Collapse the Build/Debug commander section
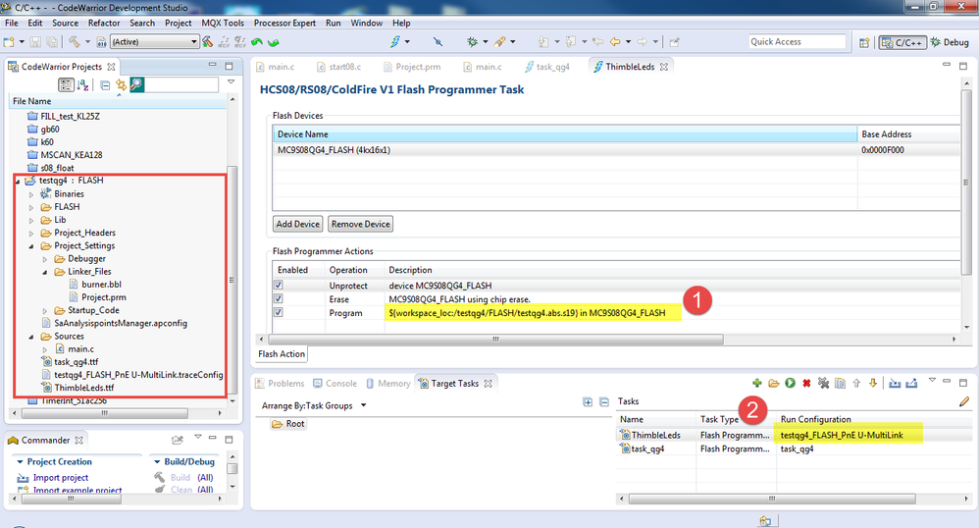The width and height of the screenshot is (979, 528). click(157, 462)
